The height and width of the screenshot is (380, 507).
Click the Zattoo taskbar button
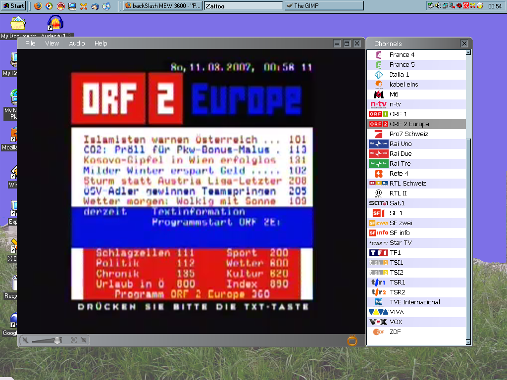coord(244,6)
